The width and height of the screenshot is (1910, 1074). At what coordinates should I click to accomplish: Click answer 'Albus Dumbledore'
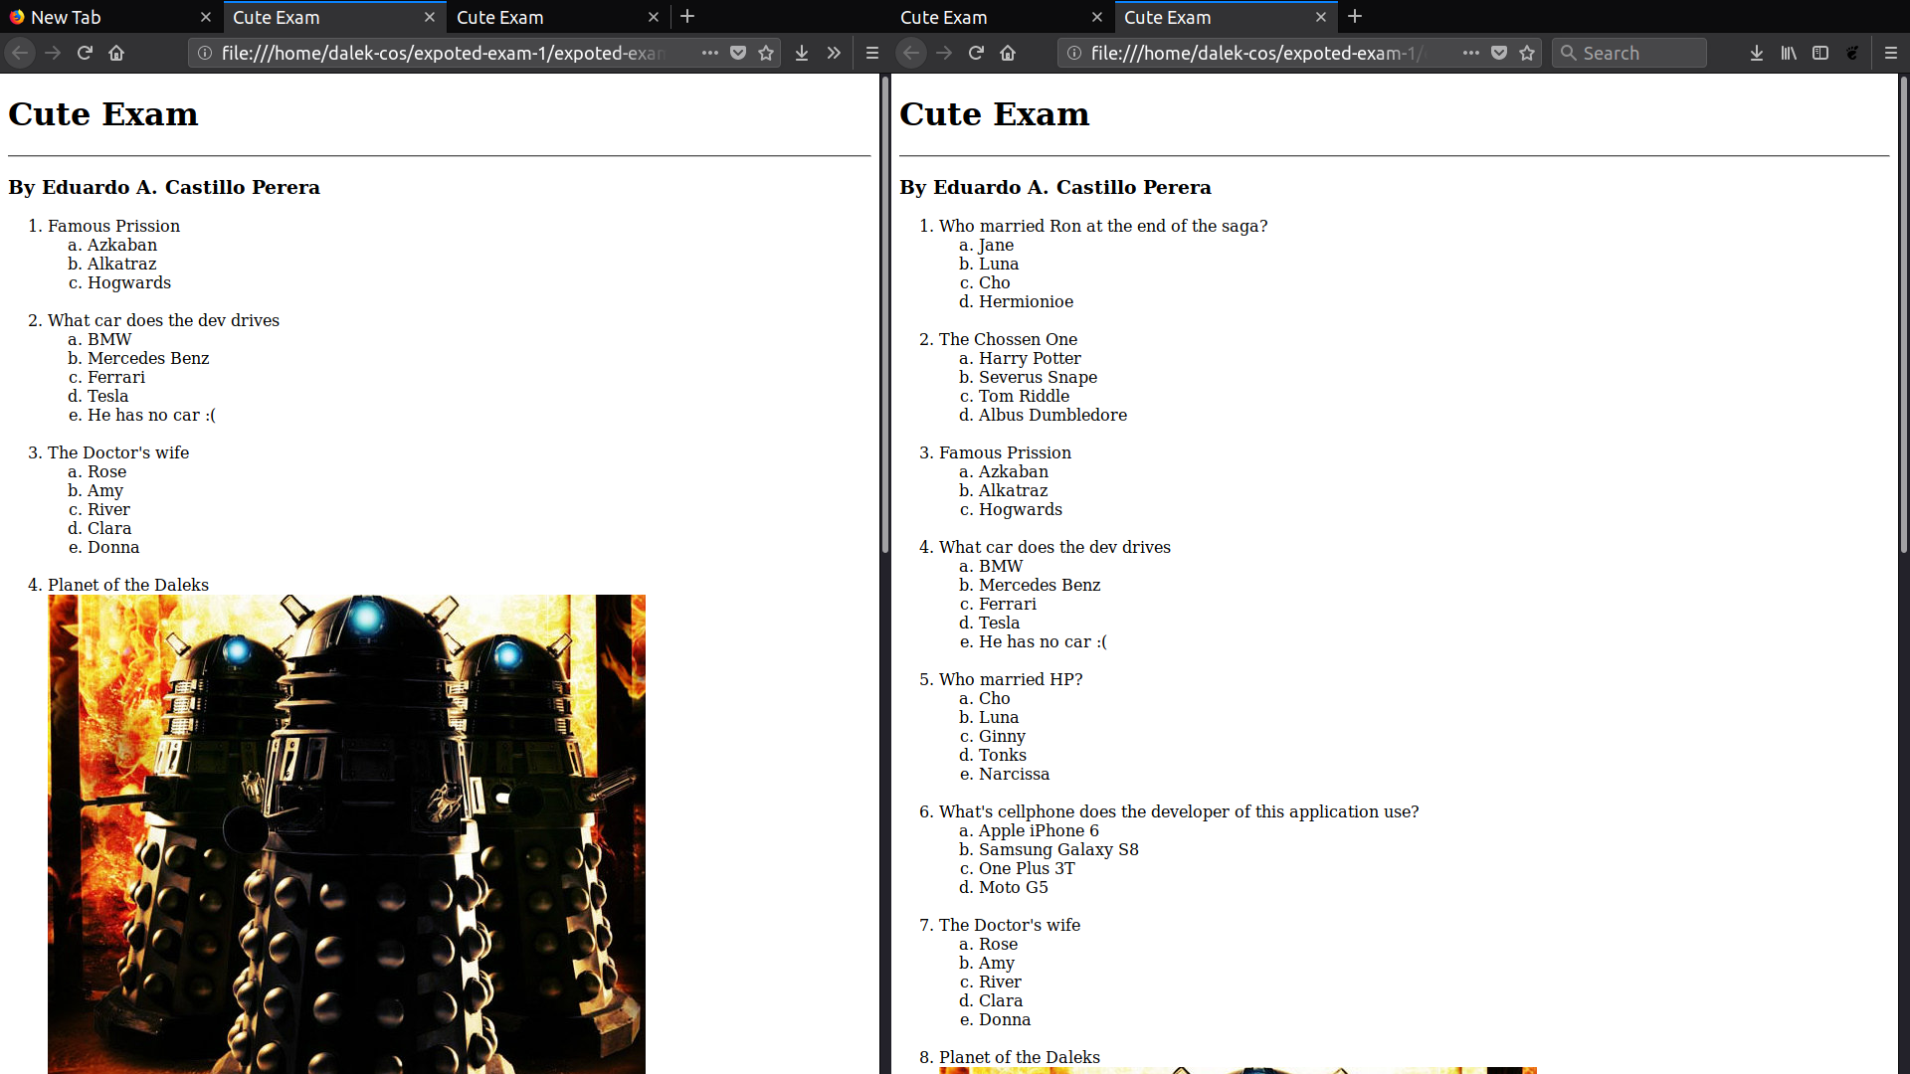tap(1052, 415)
